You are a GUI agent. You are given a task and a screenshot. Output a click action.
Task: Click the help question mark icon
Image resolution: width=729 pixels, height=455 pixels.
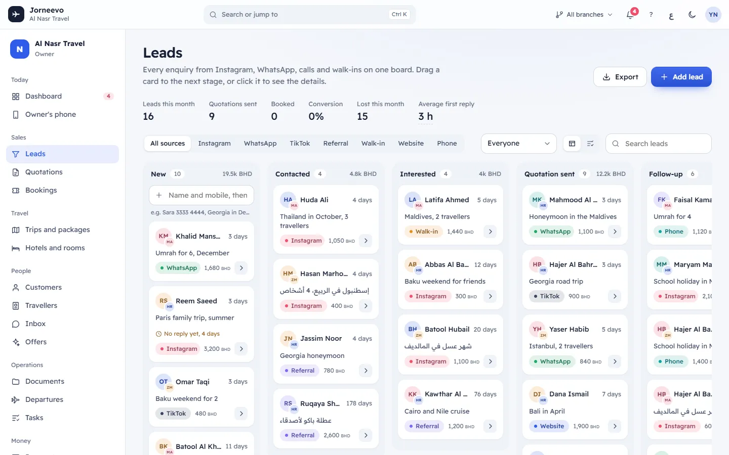[651, 15]
